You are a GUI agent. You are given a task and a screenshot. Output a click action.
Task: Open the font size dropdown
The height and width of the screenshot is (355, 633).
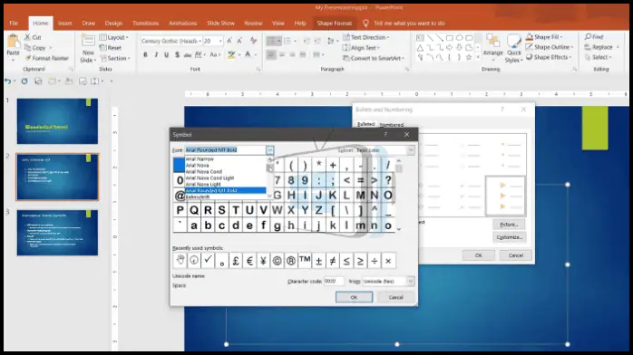220,41
